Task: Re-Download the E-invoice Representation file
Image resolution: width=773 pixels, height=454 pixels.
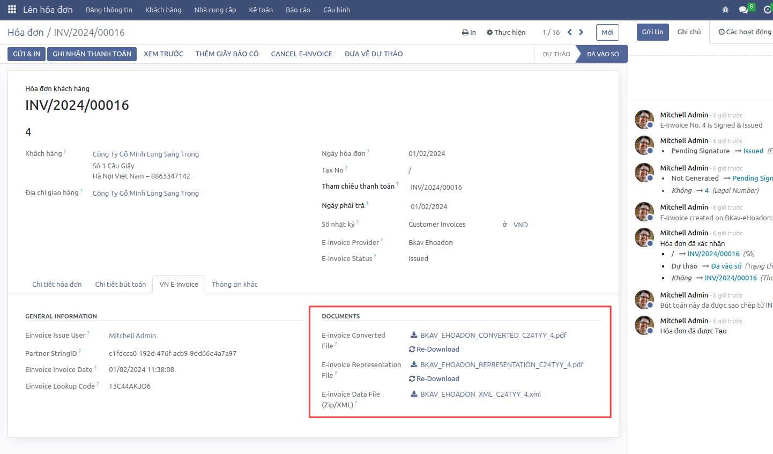Action: (434, 378)
